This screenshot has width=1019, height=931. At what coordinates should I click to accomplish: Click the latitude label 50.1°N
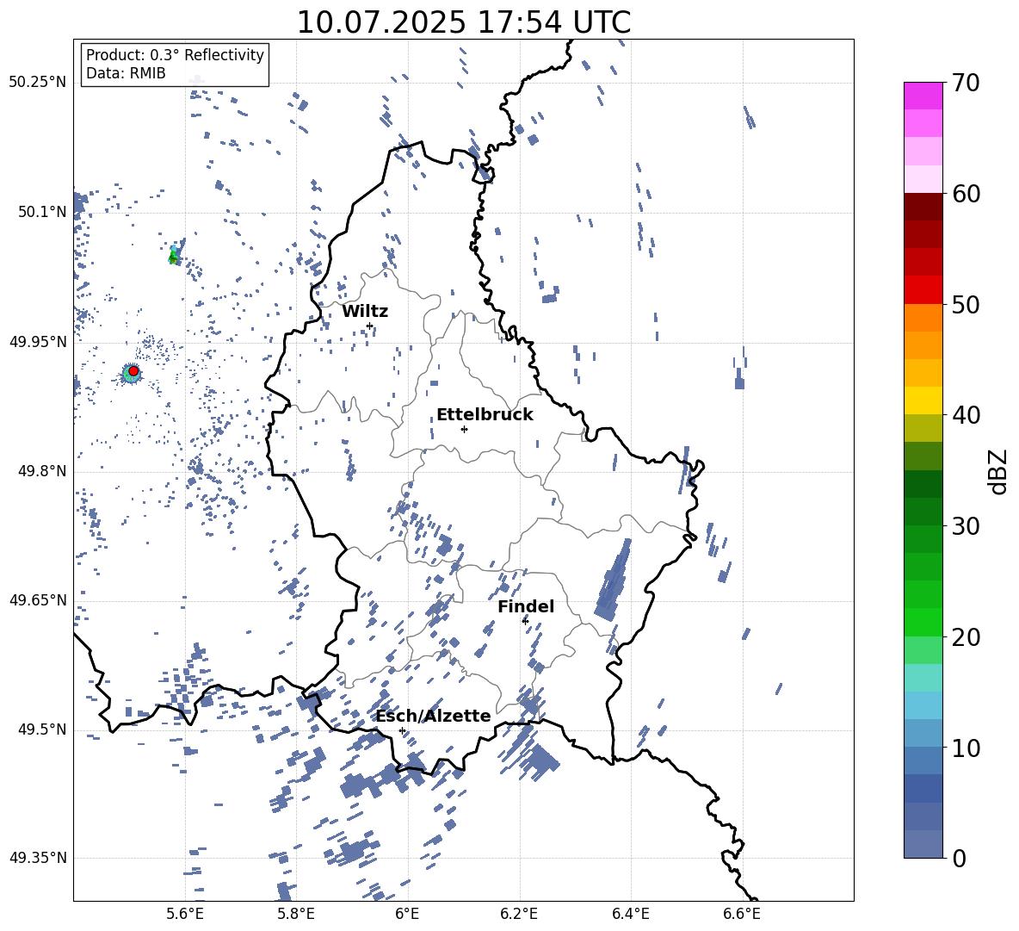41,212
